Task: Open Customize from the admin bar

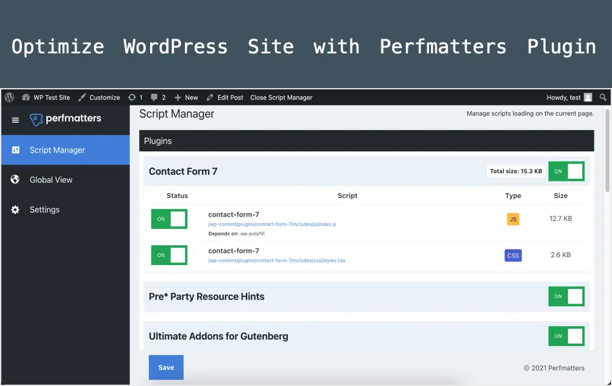Action: coord(99,98)
